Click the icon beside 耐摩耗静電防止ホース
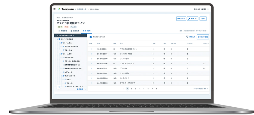The image size is (254, 115). [x=63, y=65]
